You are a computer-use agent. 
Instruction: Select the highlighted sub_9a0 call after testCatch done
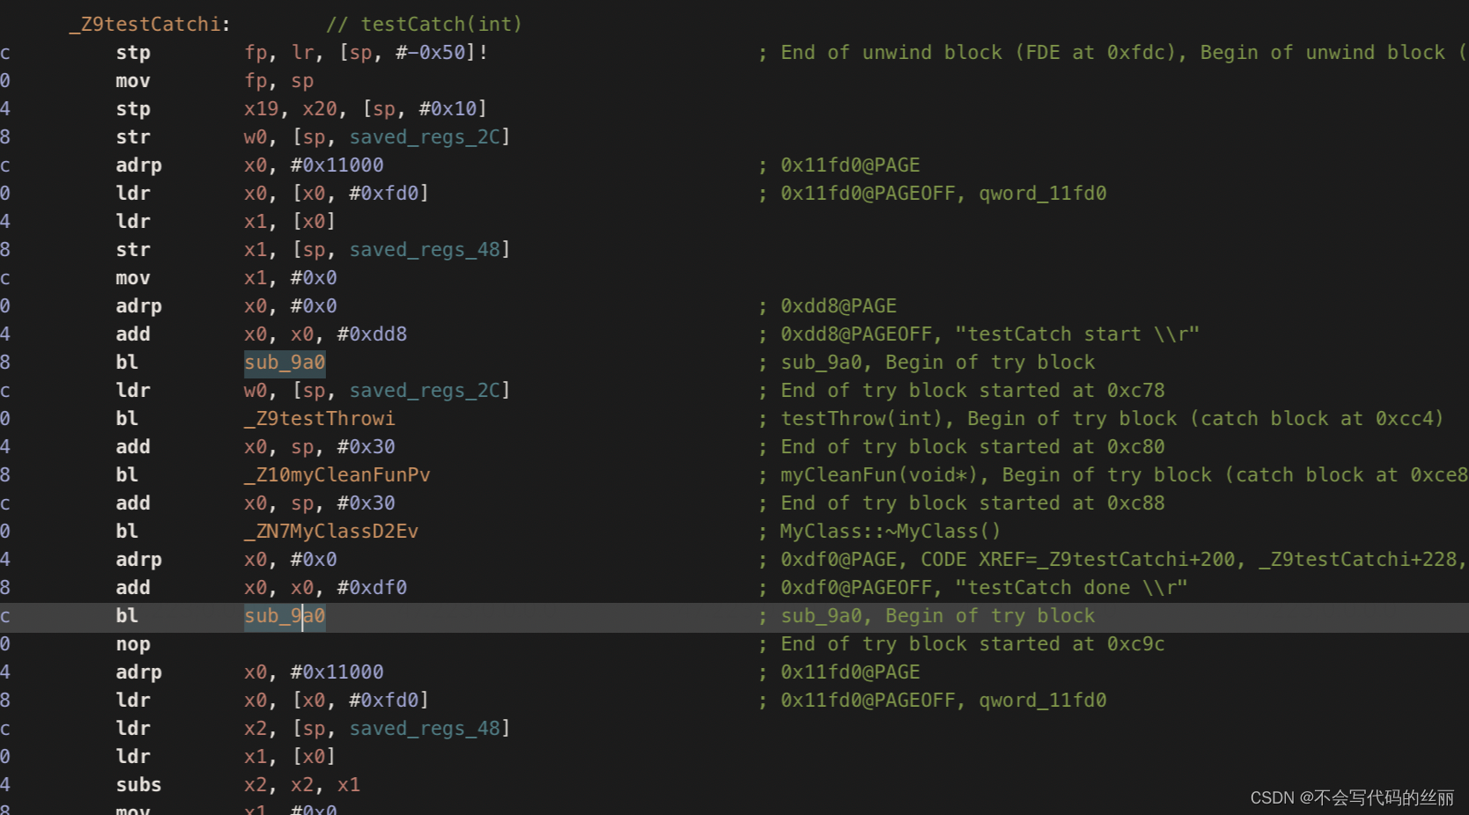284,616
